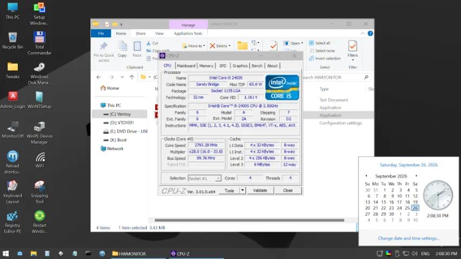Click Select all in ribbon
Viewport: 461px width, 259px height.
point(320,43)
